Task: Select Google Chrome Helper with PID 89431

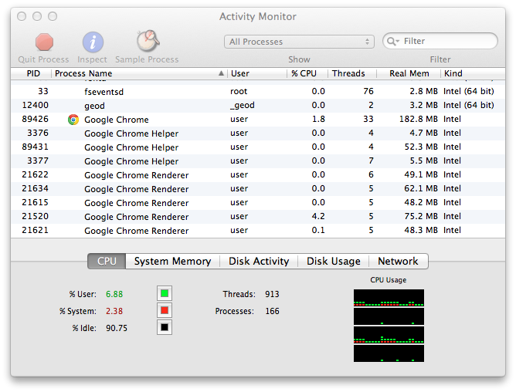Action: 258,147
